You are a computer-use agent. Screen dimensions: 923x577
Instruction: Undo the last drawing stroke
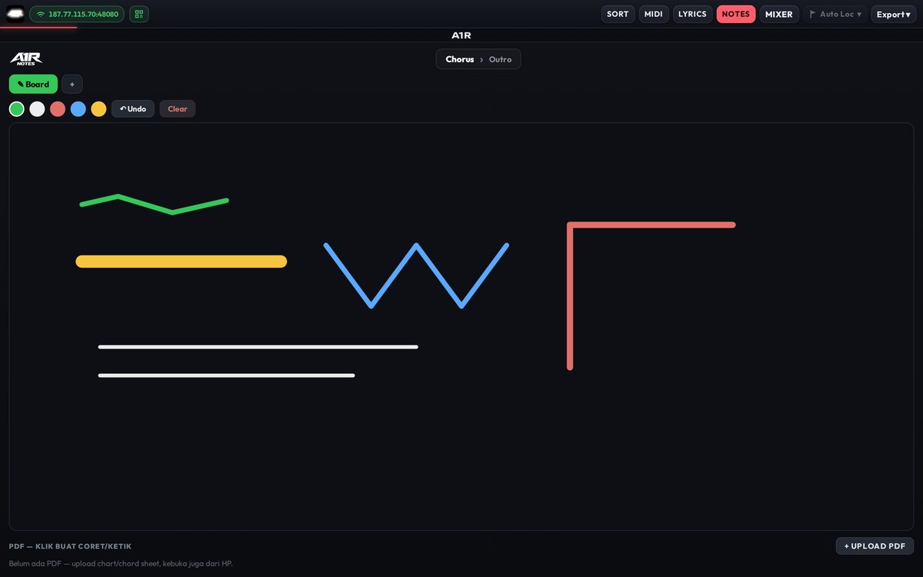[133, 109]
